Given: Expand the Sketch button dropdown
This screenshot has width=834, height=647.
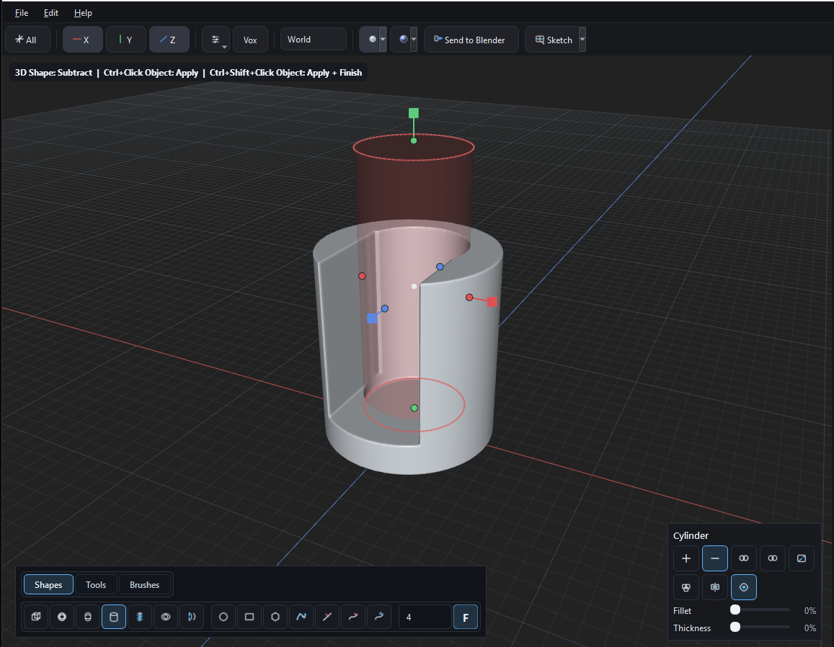Looking at the screenshot, I should [x=581, y=39].
